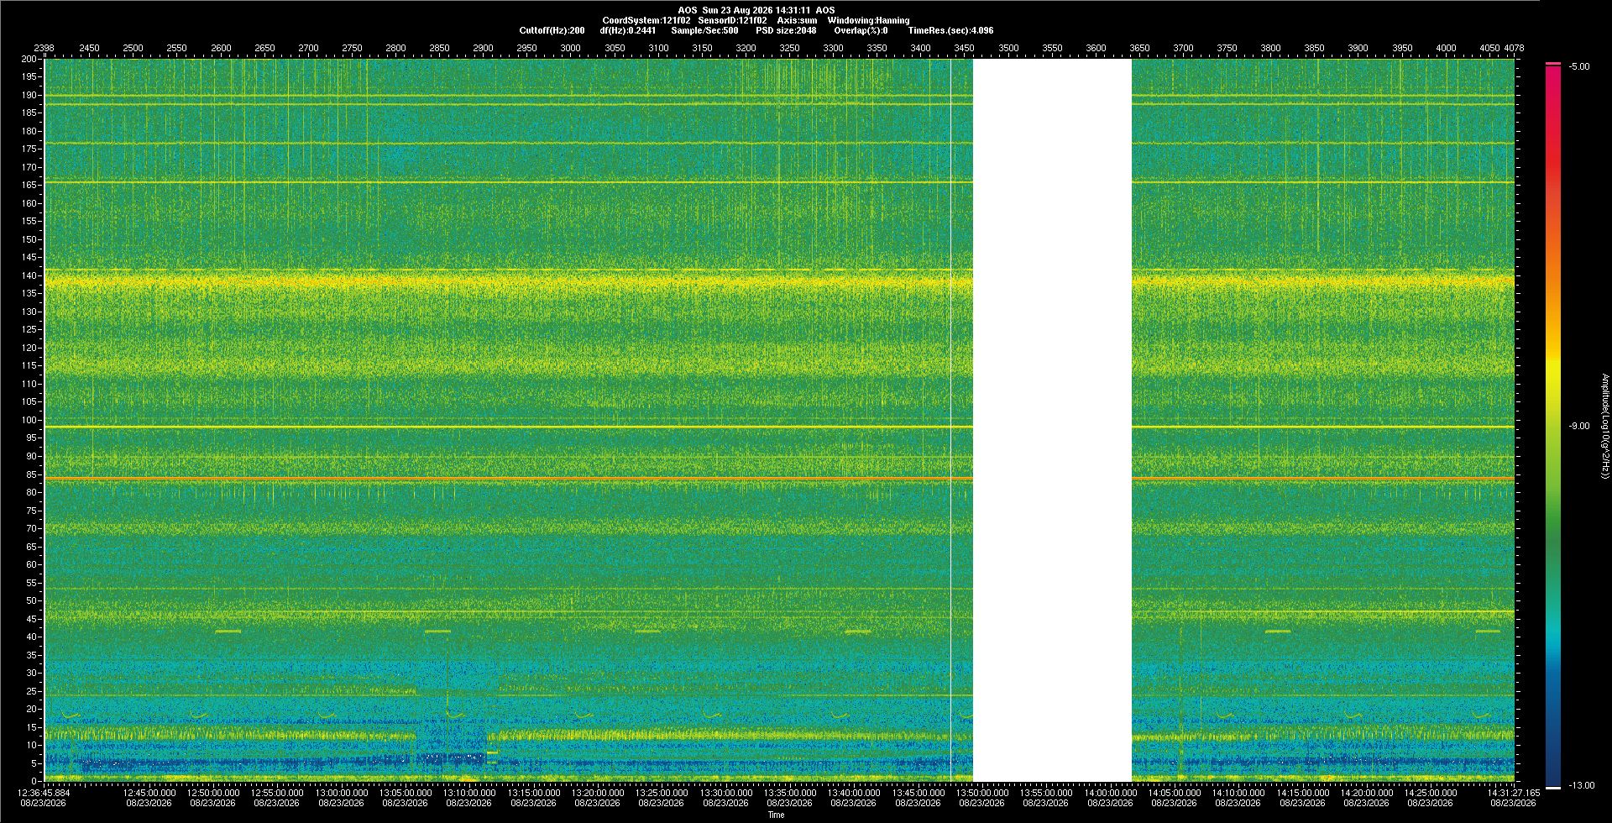The width and height of the screenshot is (1612, 823).
Task: Select the -13.00 color scale minimum label
Action: 1582,785
